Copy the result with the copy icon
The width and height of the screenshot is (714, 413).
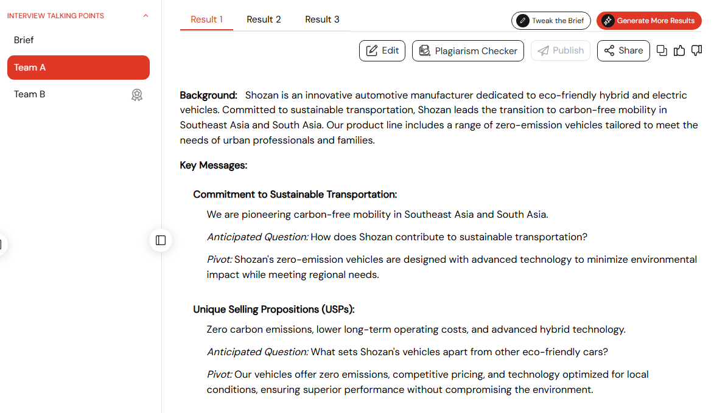coord(662,50)
